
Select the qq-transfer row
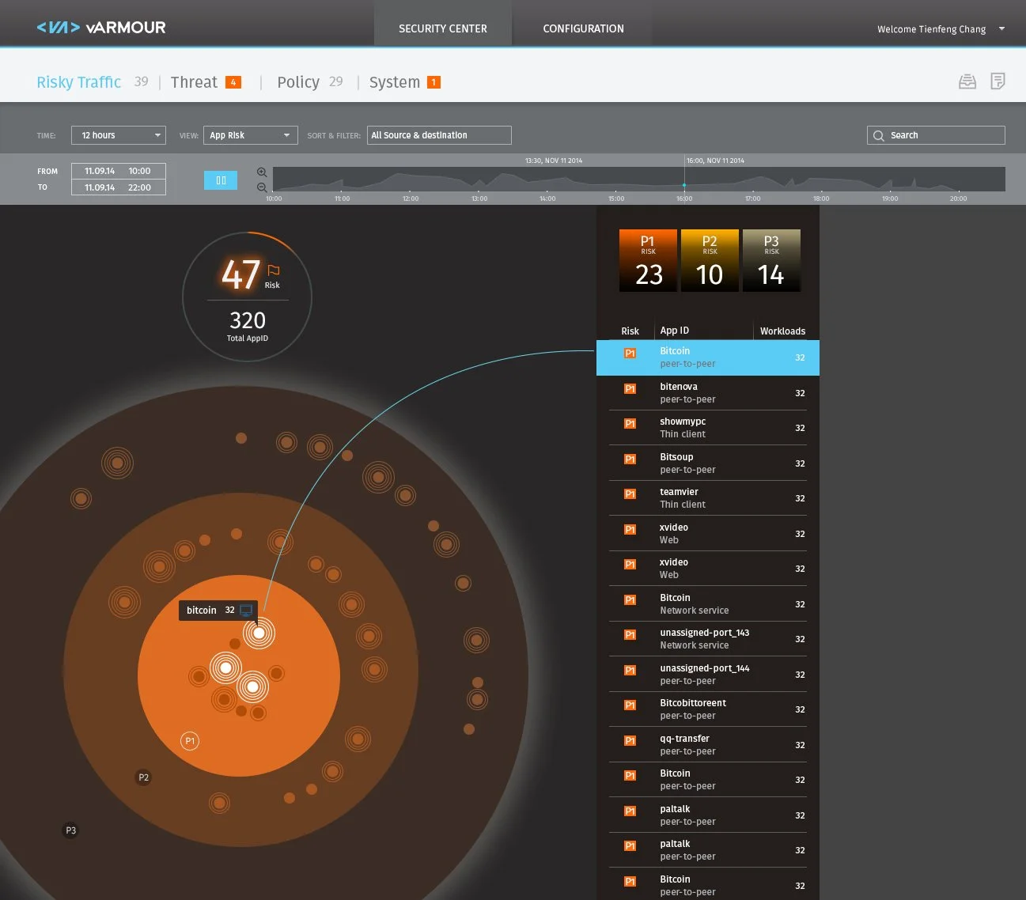click(707, 745)
